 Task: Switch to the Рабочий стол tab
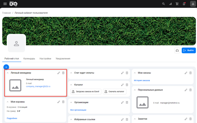(x=12, y=59)
